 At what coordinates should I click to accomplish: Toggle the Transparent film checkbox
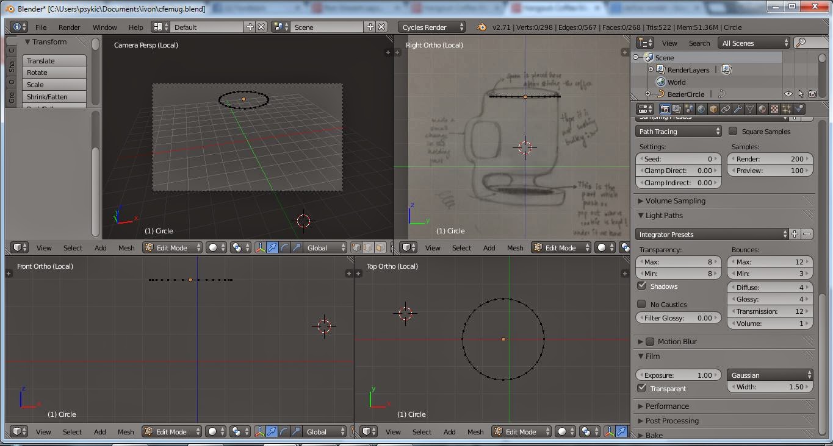(x=641, y=388)
